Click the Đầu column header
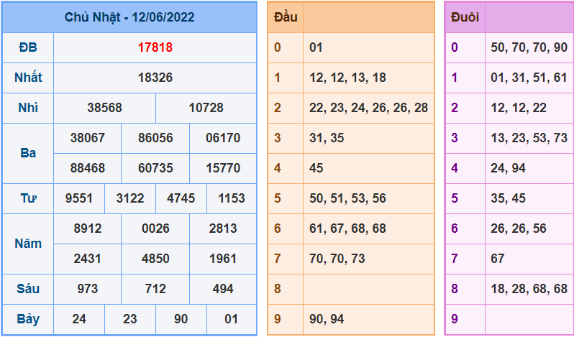 [286, 17]
